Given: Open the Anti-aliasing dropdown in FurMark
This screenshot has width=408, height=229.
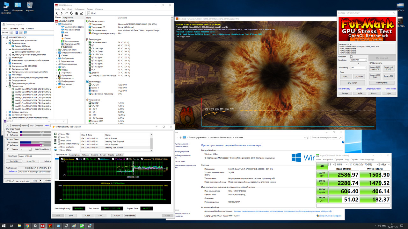Looking at the screenshot, I should 358,67.
